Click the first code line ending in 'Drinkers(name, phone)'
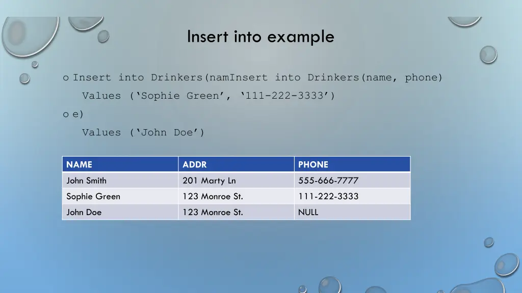 (x=257, y=77)
